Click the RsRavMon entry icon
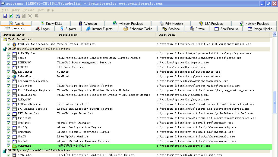The image size is (278, 157). 14,76
